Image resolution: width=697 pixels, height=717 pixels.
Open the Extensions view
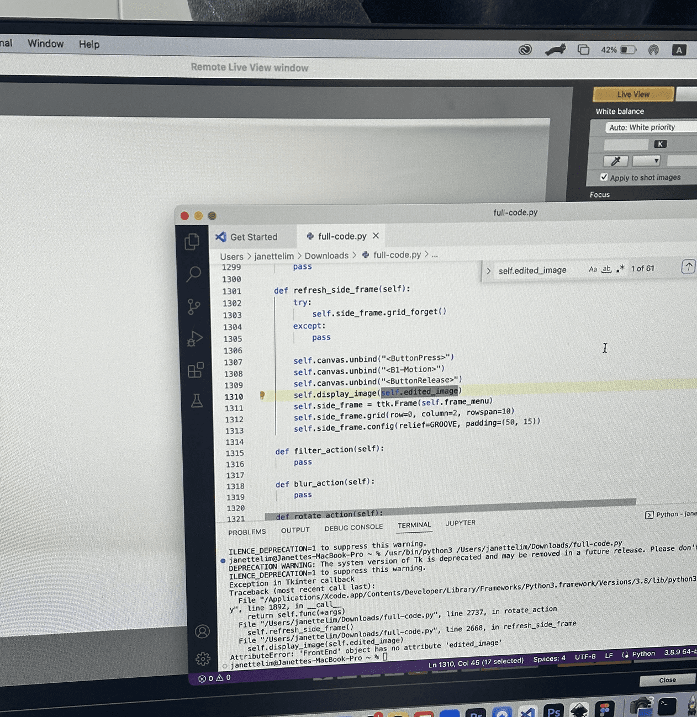point(196,370)
